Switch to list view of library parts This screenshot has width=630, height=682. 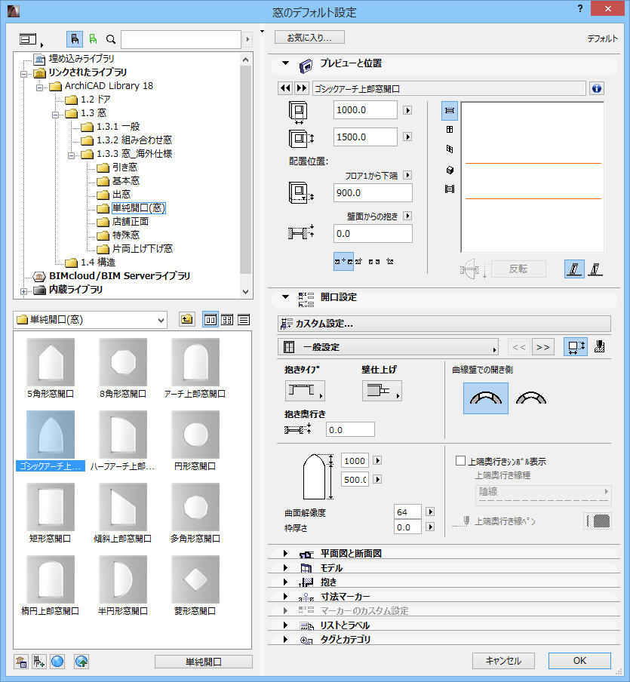click(244, 320)
